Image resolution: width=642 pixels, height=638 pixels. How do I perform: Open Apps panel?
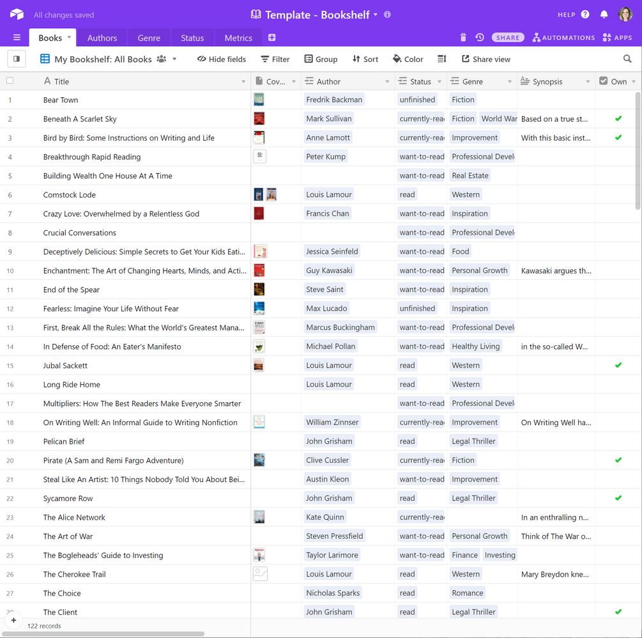click(x=618, y=38)
